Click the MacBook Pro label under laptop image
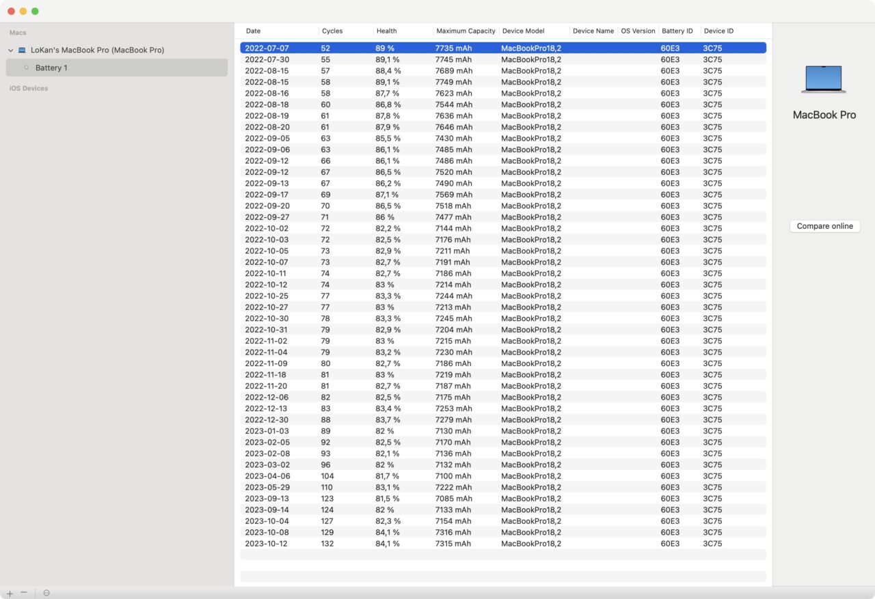The width and height of the screenshot is (875, 599). pyautogui.click(x=824, y=115)
